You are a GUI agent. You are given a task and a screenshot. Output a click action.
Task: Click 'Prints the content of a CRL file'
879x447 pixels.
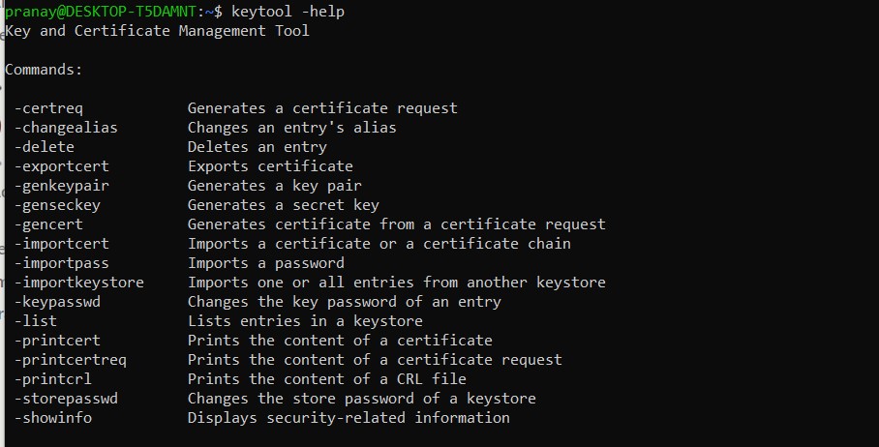click(326, 379)
